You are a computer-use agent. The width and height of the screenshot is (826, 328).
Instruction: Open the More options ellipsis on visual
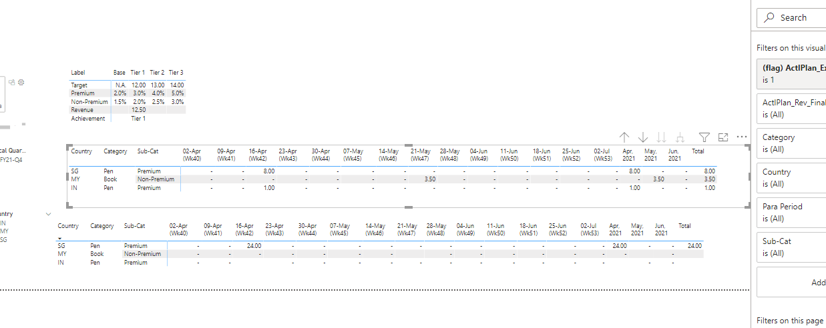[741, 137]
